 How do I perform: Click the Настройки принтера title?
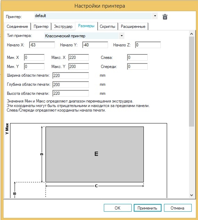[100, 6]
